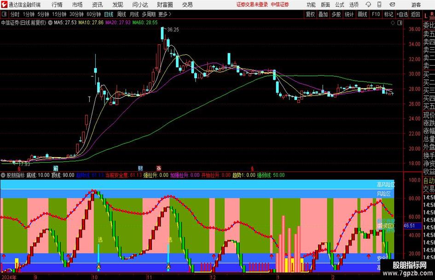This screenshot has height=280, width=435.
Task: Click the 复权 toolbar button
Action: pos(310,14)
